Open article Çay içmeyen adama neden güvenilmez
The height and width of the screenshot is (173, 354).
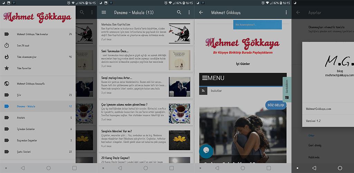[146, 112]
